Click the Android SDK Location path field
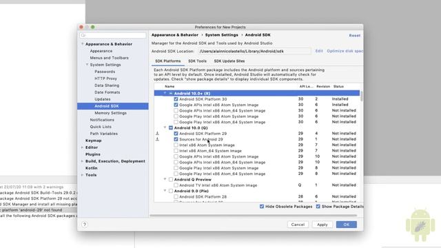The image size is (441, 248). (254, 51)
